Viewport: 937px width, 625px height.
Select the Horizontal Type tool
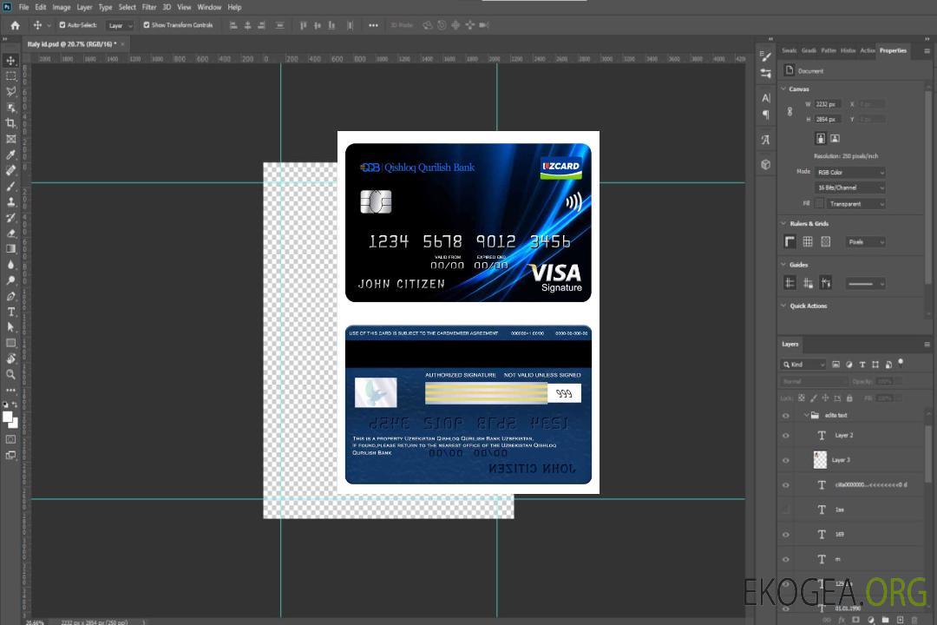click(11, 312)
